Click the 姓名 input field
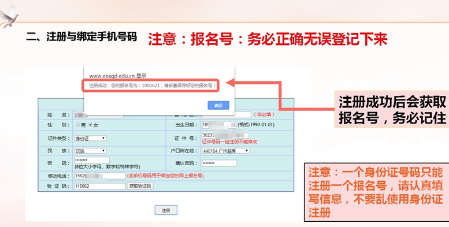The image size is (449, 227). pyautogui.click(x=99, y=115)
